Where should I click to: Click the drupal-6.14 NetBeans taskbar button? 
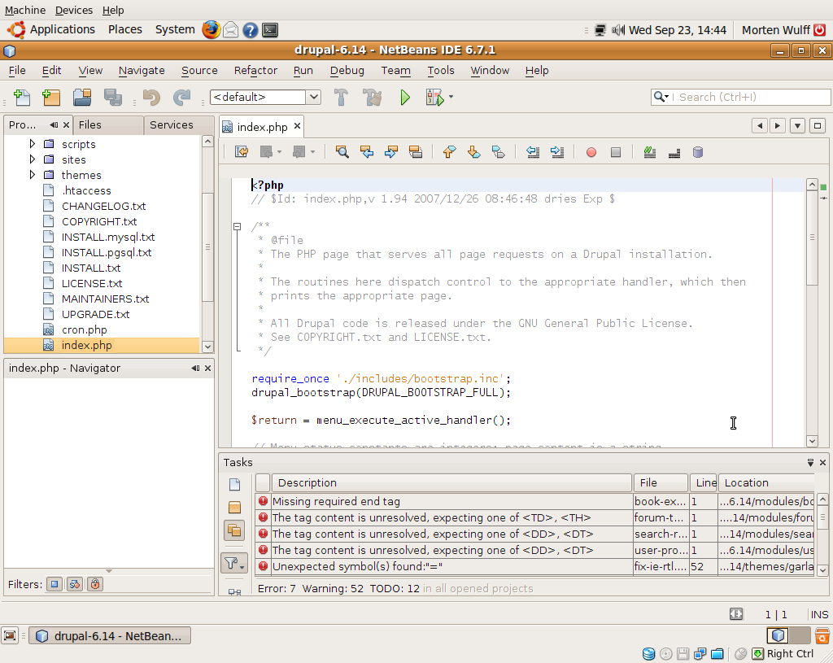pyautogui.click(x=110, y=636)
